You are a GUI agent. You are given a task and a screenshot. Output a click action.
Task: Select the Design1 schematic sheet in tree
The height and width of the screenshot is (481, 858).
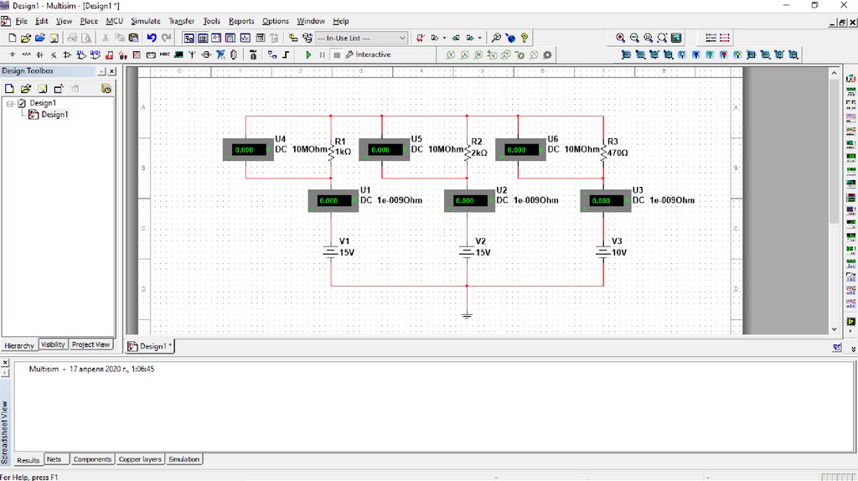[54, 115]
